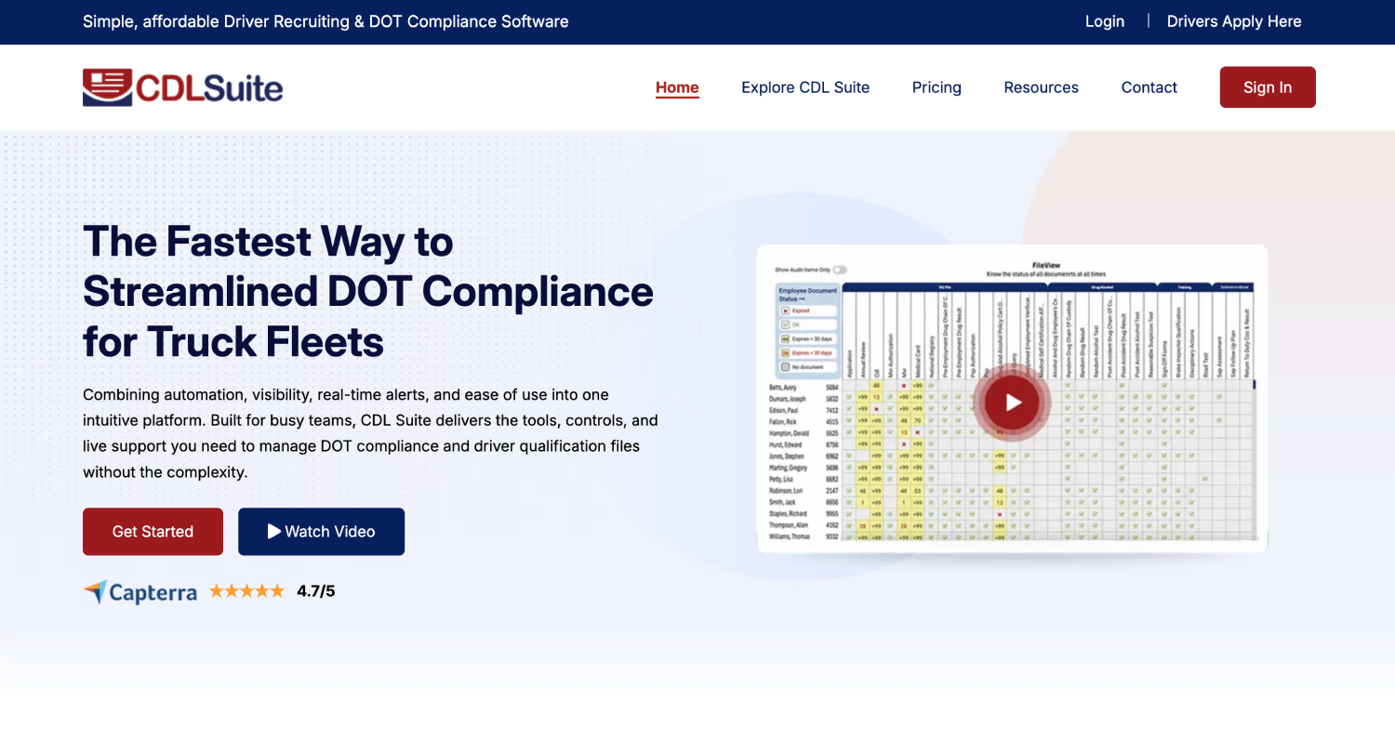Play the FileView demo video
1395x741 pixels.
pyautogui.click(x=1013, y=403)
